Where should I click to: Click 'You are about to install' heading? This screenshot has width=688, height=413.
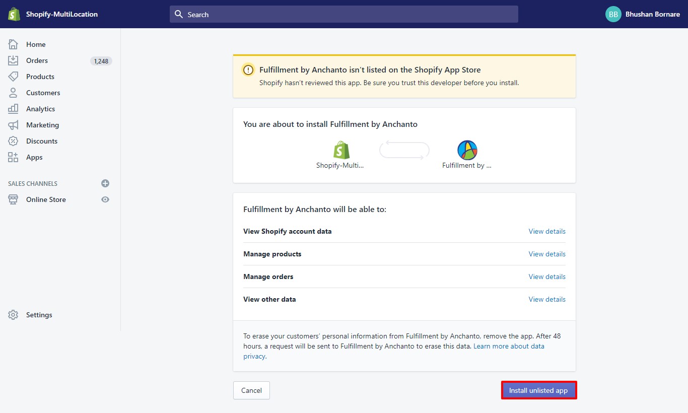330,124
